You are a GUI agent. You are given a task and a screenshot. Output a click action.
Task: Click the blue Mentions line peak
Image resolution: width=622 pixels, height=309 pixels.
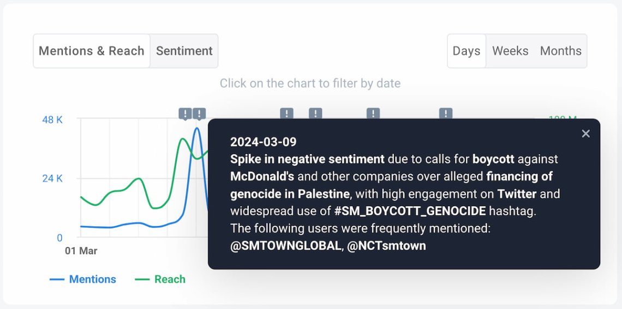coord(197,129)
